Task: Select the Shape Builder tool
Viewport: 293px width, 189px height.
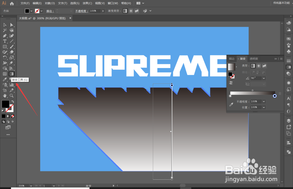Action: [5, 68]
